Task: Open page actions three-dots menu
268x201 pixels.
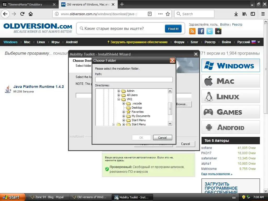Action: point(160,14)
